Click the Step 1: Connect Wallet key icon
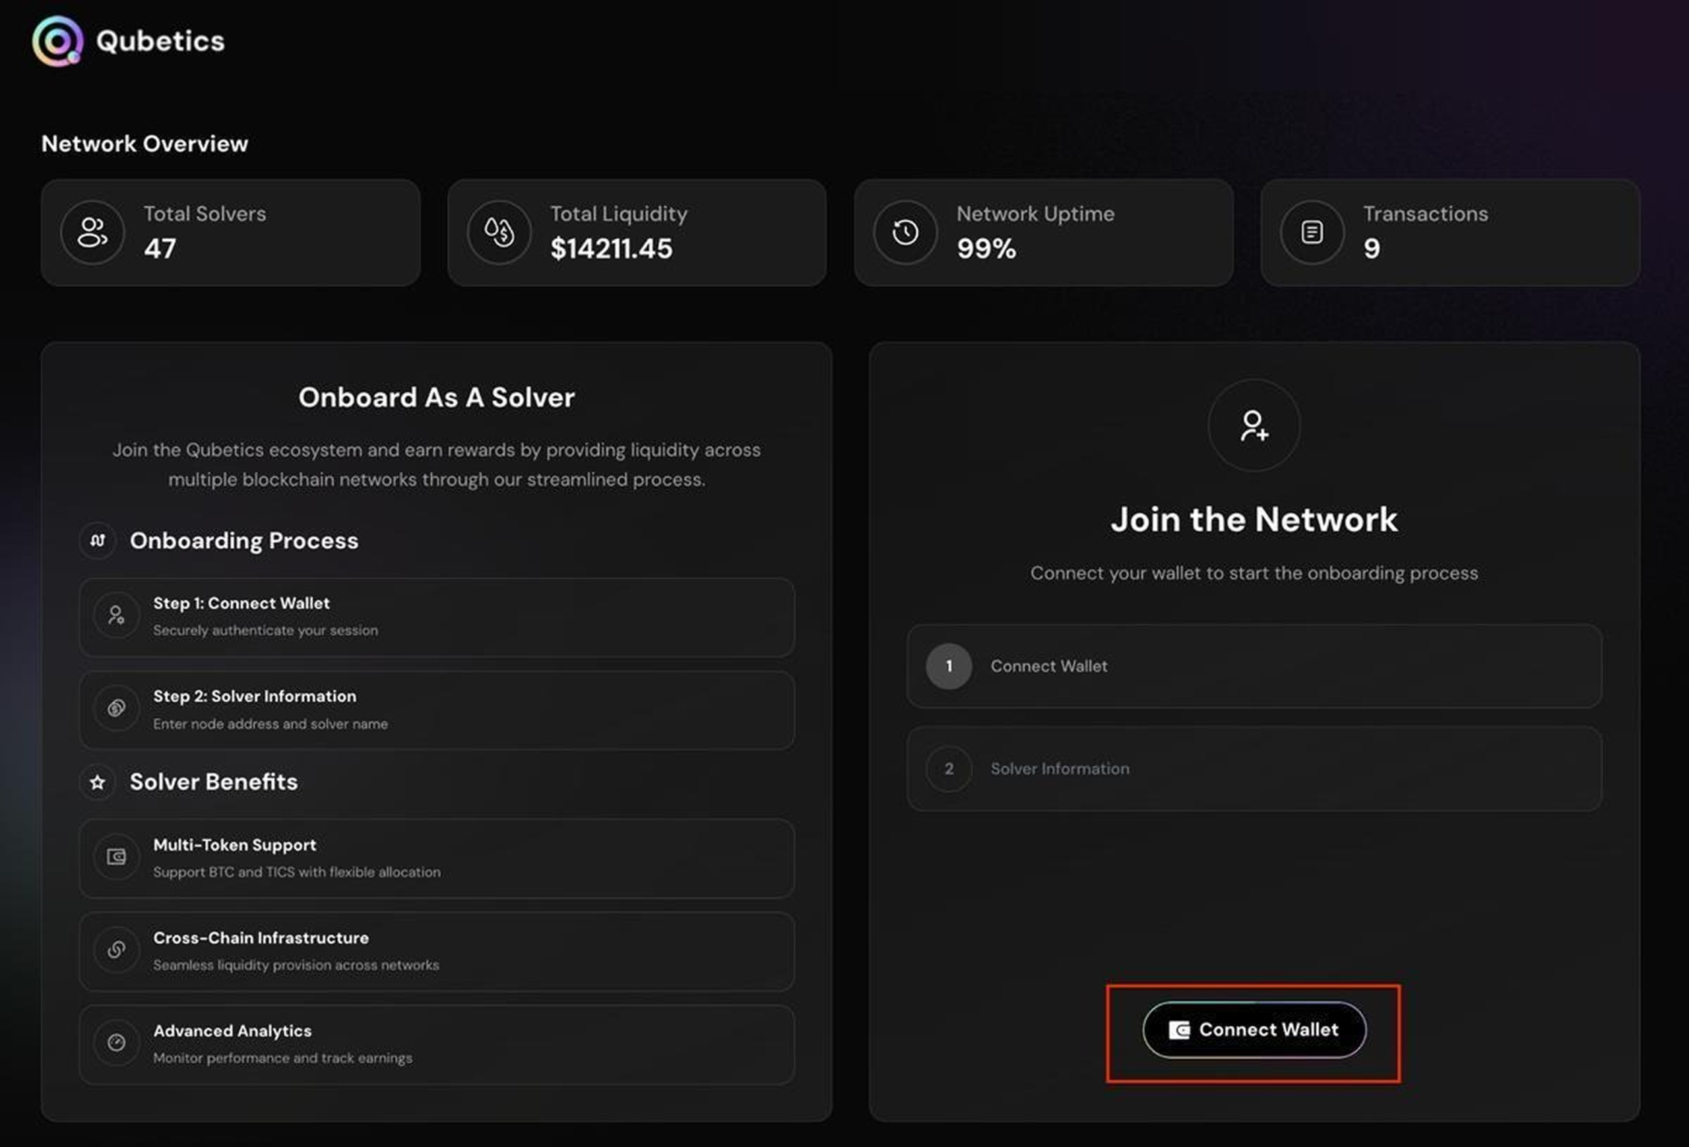The width and height of the screenshot is (1689, 1147). 116,615
